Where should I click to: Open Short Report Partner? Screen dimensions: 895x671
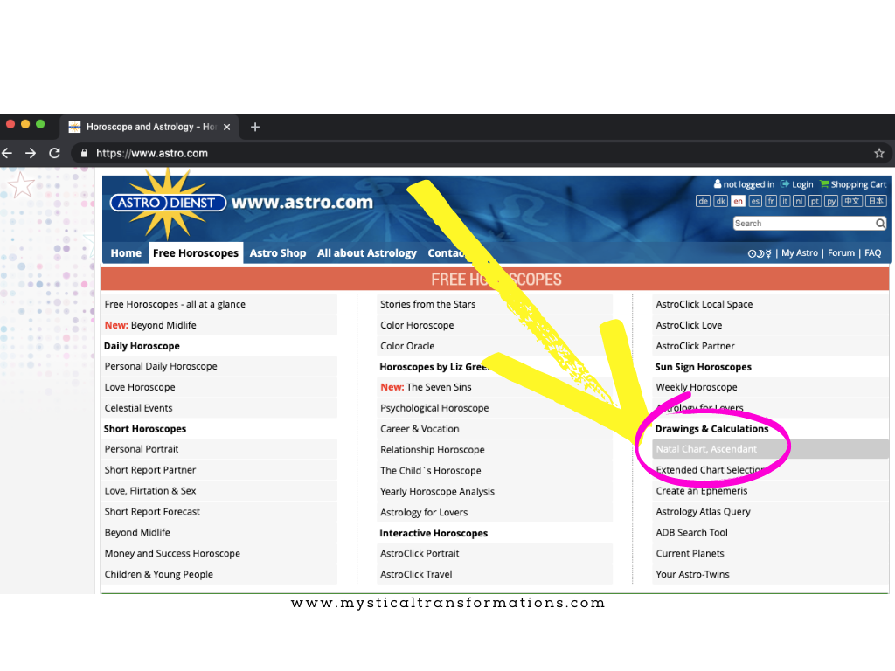[219, 469]
